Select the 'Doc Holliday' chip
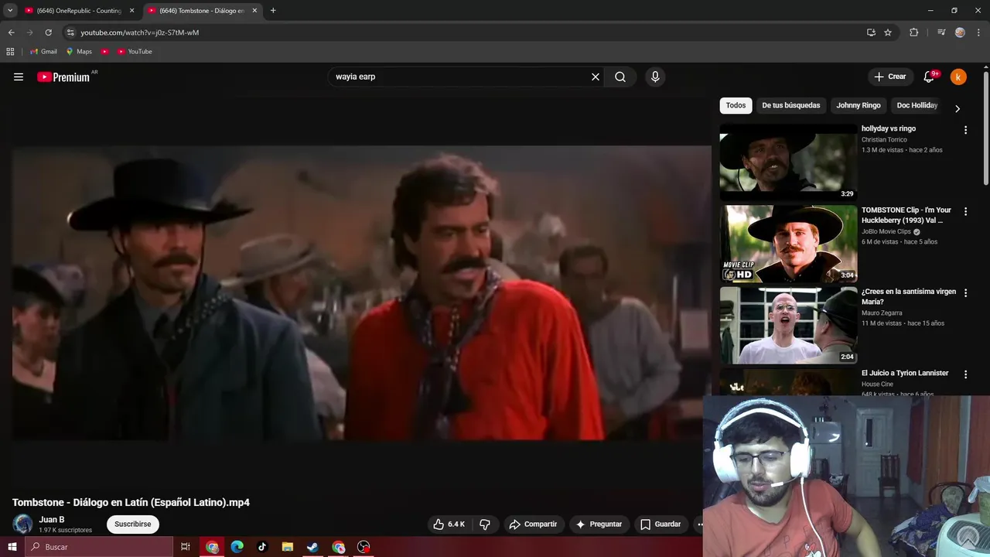 (x=917, y=105)
